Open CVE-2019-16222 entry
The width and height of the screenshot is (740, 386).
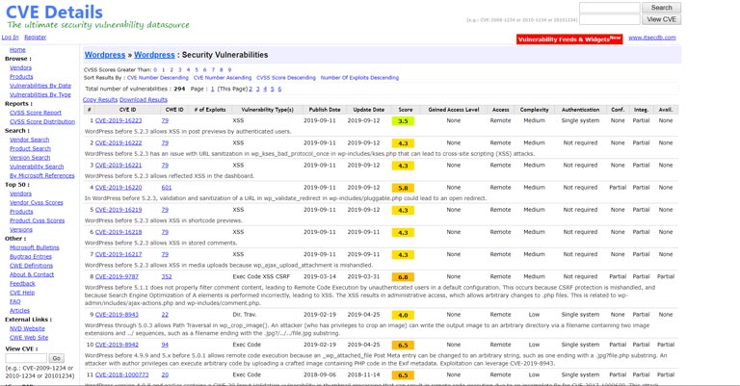pyautogui.click(x=119, y=142)
